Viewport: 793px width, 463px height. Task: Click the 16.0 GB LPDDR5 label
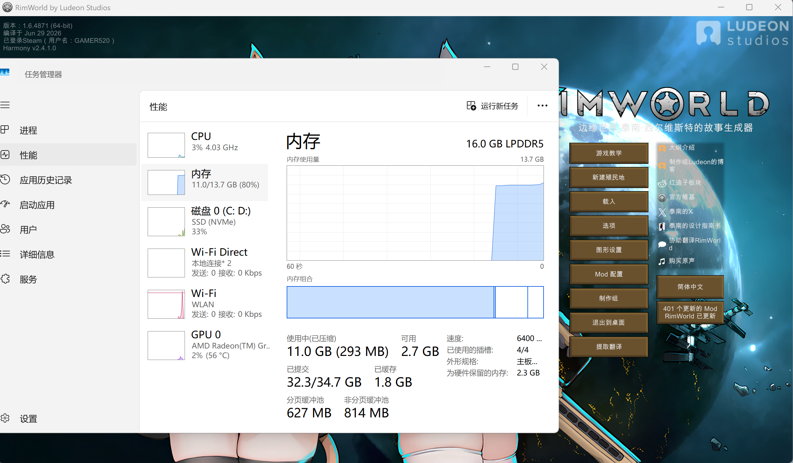504,144
